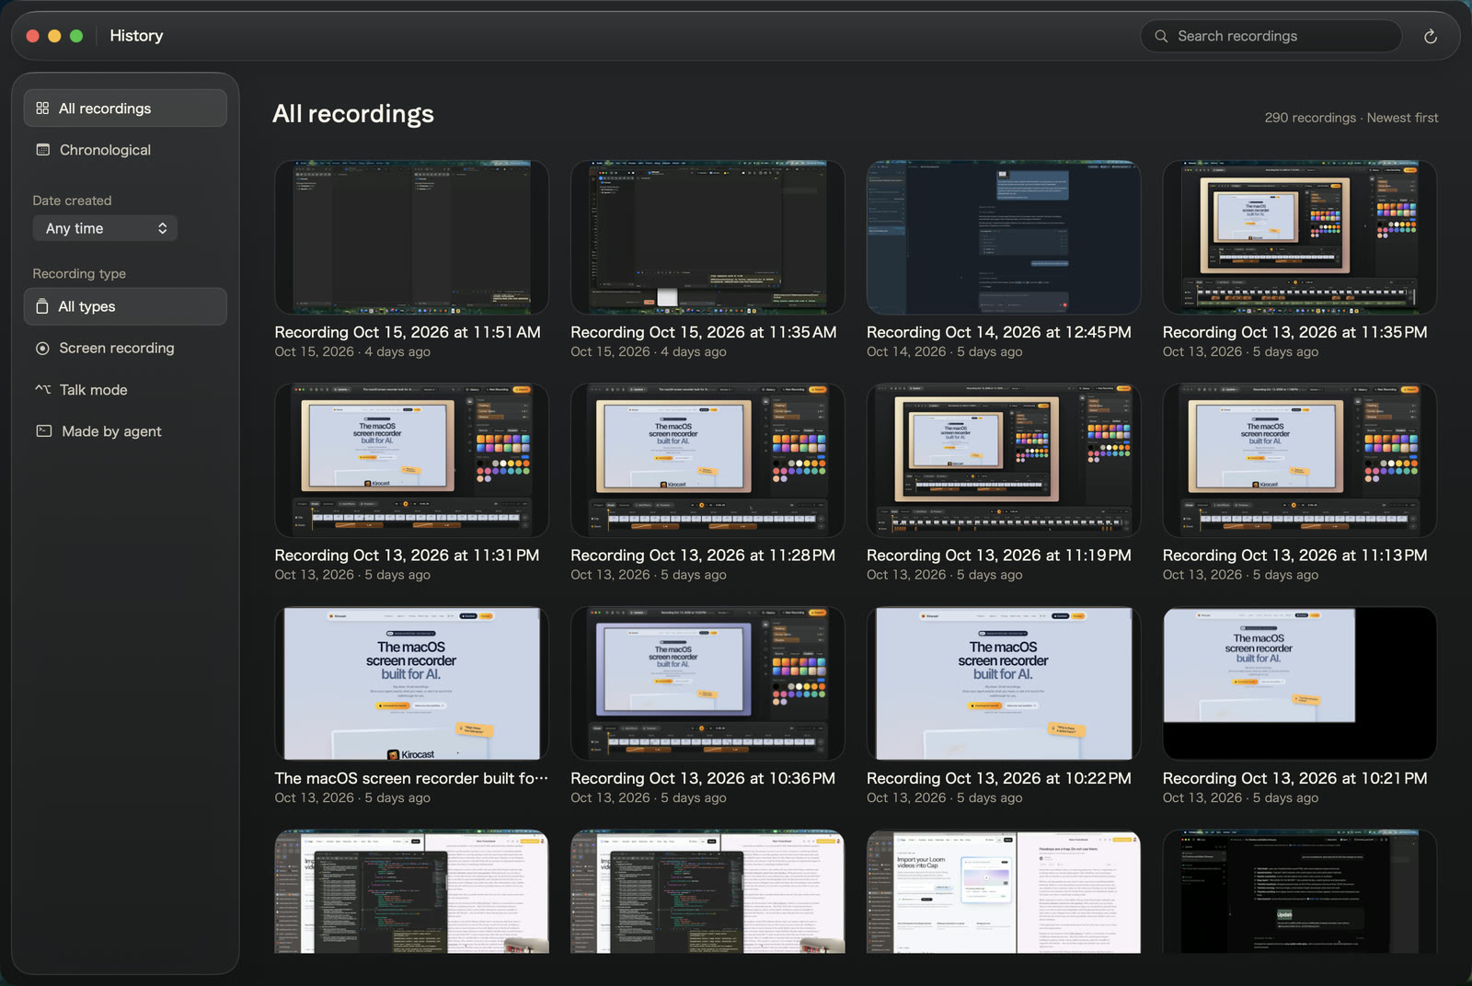Viewport: 1472px width, 986px height.
Task: Click the Chronological calendar icon
Action: (42, 150)
